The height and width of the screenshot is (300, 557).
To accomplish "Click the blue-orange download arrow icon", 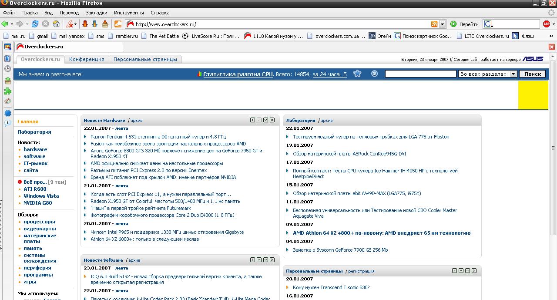I will 95,24.
